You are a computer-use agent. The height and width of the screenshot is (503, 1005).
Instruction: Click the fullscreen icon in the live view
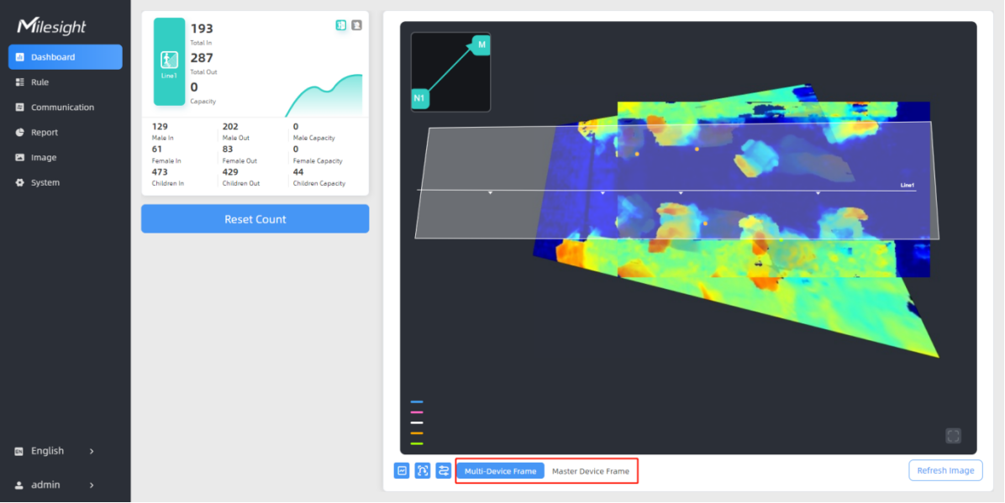[953, 435]
